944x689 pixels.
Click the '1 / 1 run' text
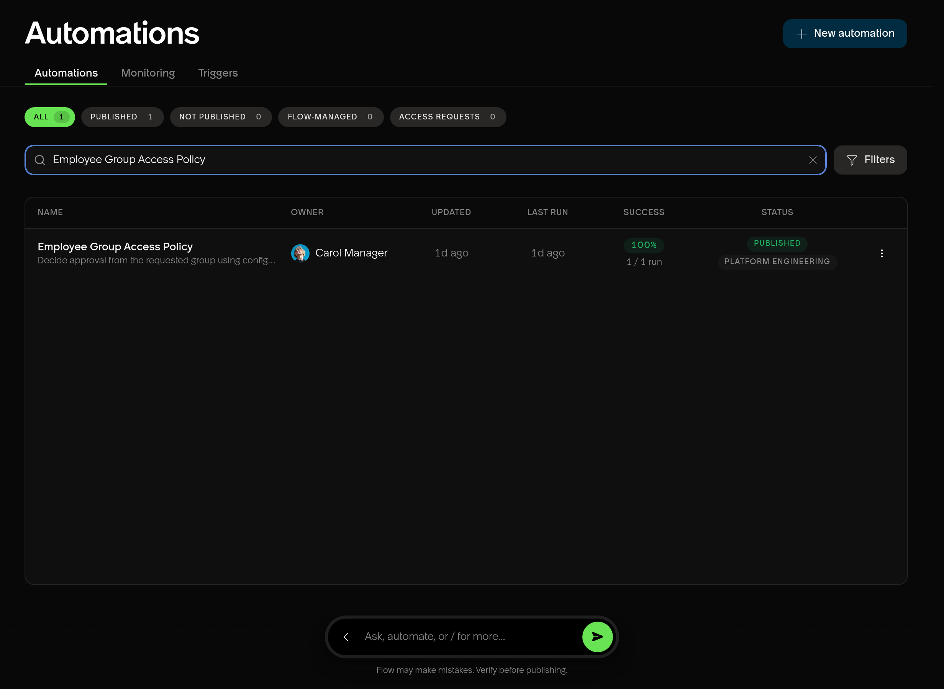point(644,262)
